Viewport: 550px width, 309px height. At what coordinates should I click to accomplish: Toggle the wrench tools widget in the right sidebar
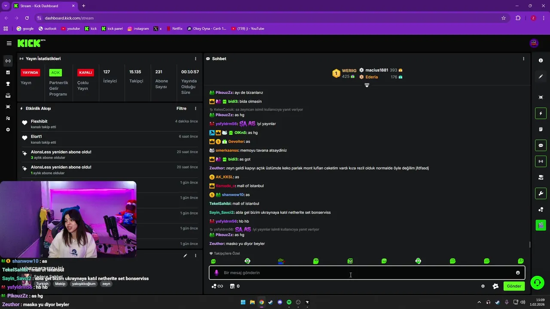541,194
